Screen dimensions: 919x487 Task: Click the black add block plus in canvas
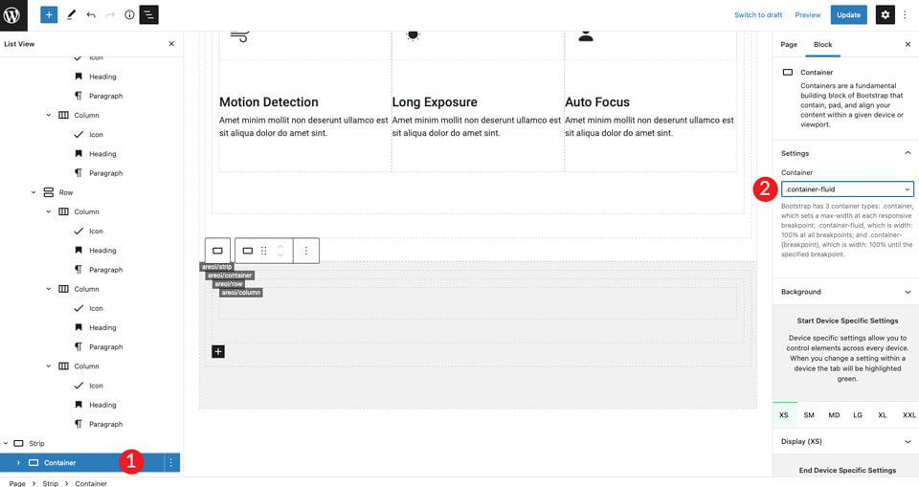click(x=218, y=352)
